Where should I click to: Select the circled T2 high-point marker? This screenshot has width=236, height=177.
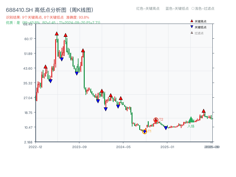(x=156, y=120)
